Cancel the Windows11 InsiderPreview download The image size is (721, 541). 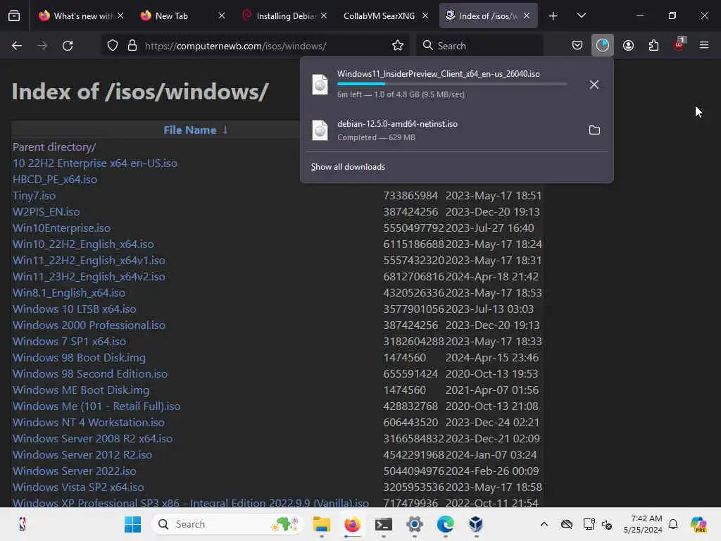tap(594, 85)
